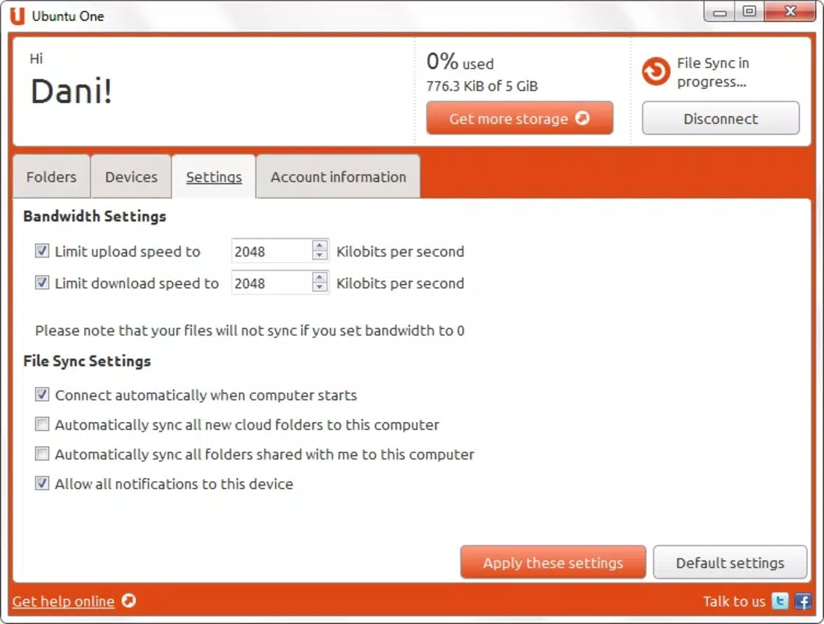Click Get more storage button

coord(520,119)
